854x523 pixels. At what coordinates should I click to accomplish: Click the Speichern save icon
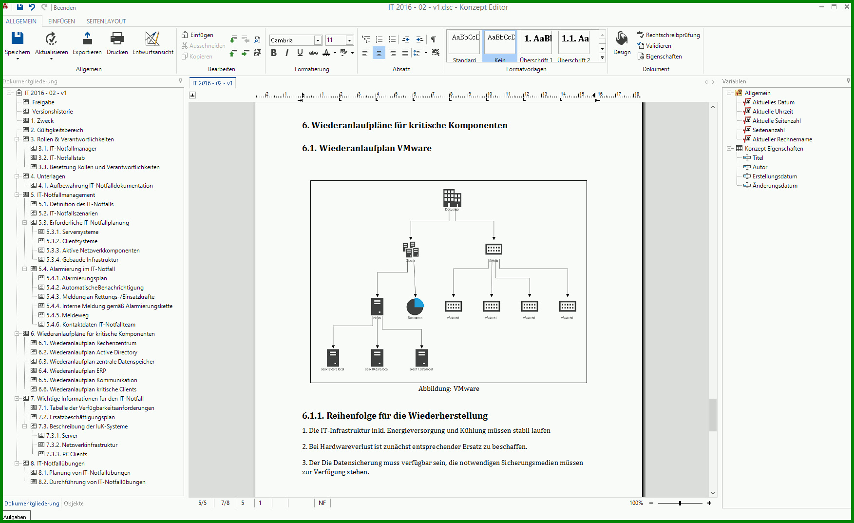tap(18, 38)
